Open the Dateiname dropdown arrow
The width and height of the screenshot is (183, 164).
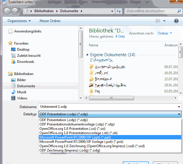[x=179, y=107]
